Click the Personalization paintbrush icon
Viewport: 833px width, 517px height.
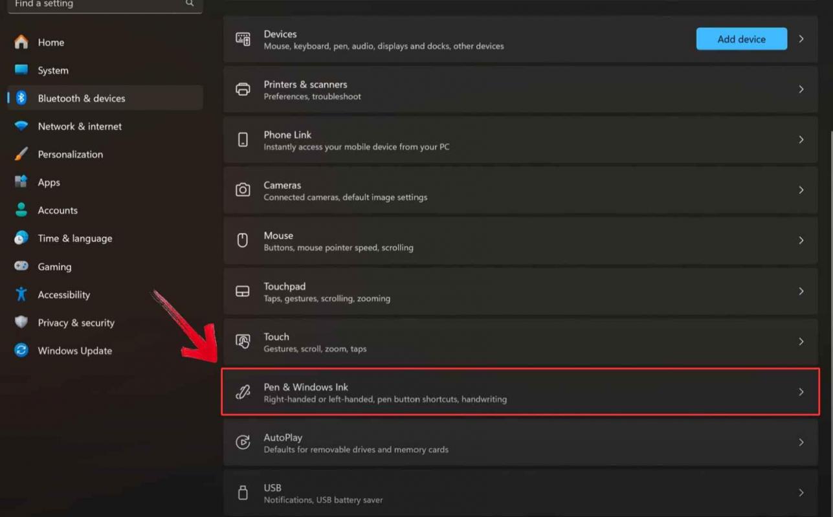21,154
